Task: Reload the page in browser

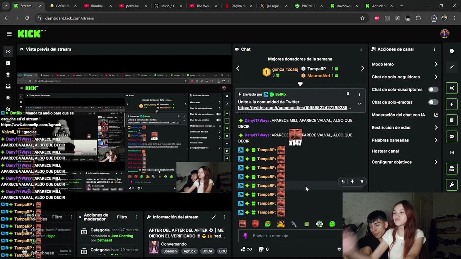Action: coord(27,18)
